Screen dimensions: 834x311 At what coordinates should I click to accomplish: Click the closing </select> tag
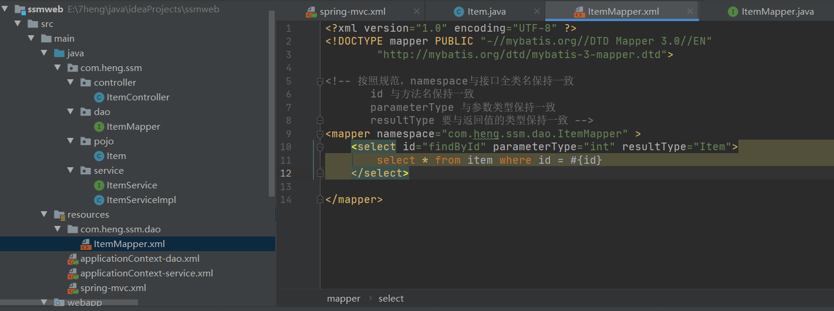(x=380, y=173)
